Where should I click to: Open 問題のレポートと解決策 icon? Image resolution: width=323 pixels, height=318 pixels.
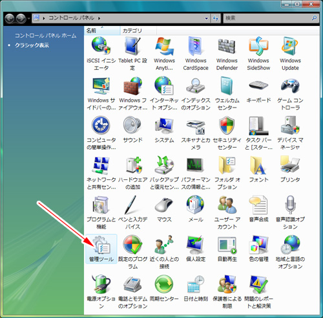tap(258, 284)
